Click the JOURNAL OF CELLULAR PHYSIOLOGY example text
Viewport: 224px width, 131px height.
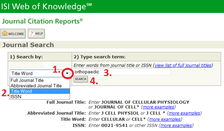coord(145,102)
